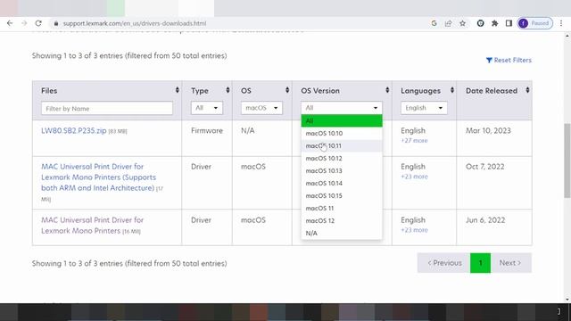Image resolution: width=571 pixels, height=321 pixels.
Task: Open MAC Universal Print Driver ARM and Intel link
Action: (x=98, y=177)
